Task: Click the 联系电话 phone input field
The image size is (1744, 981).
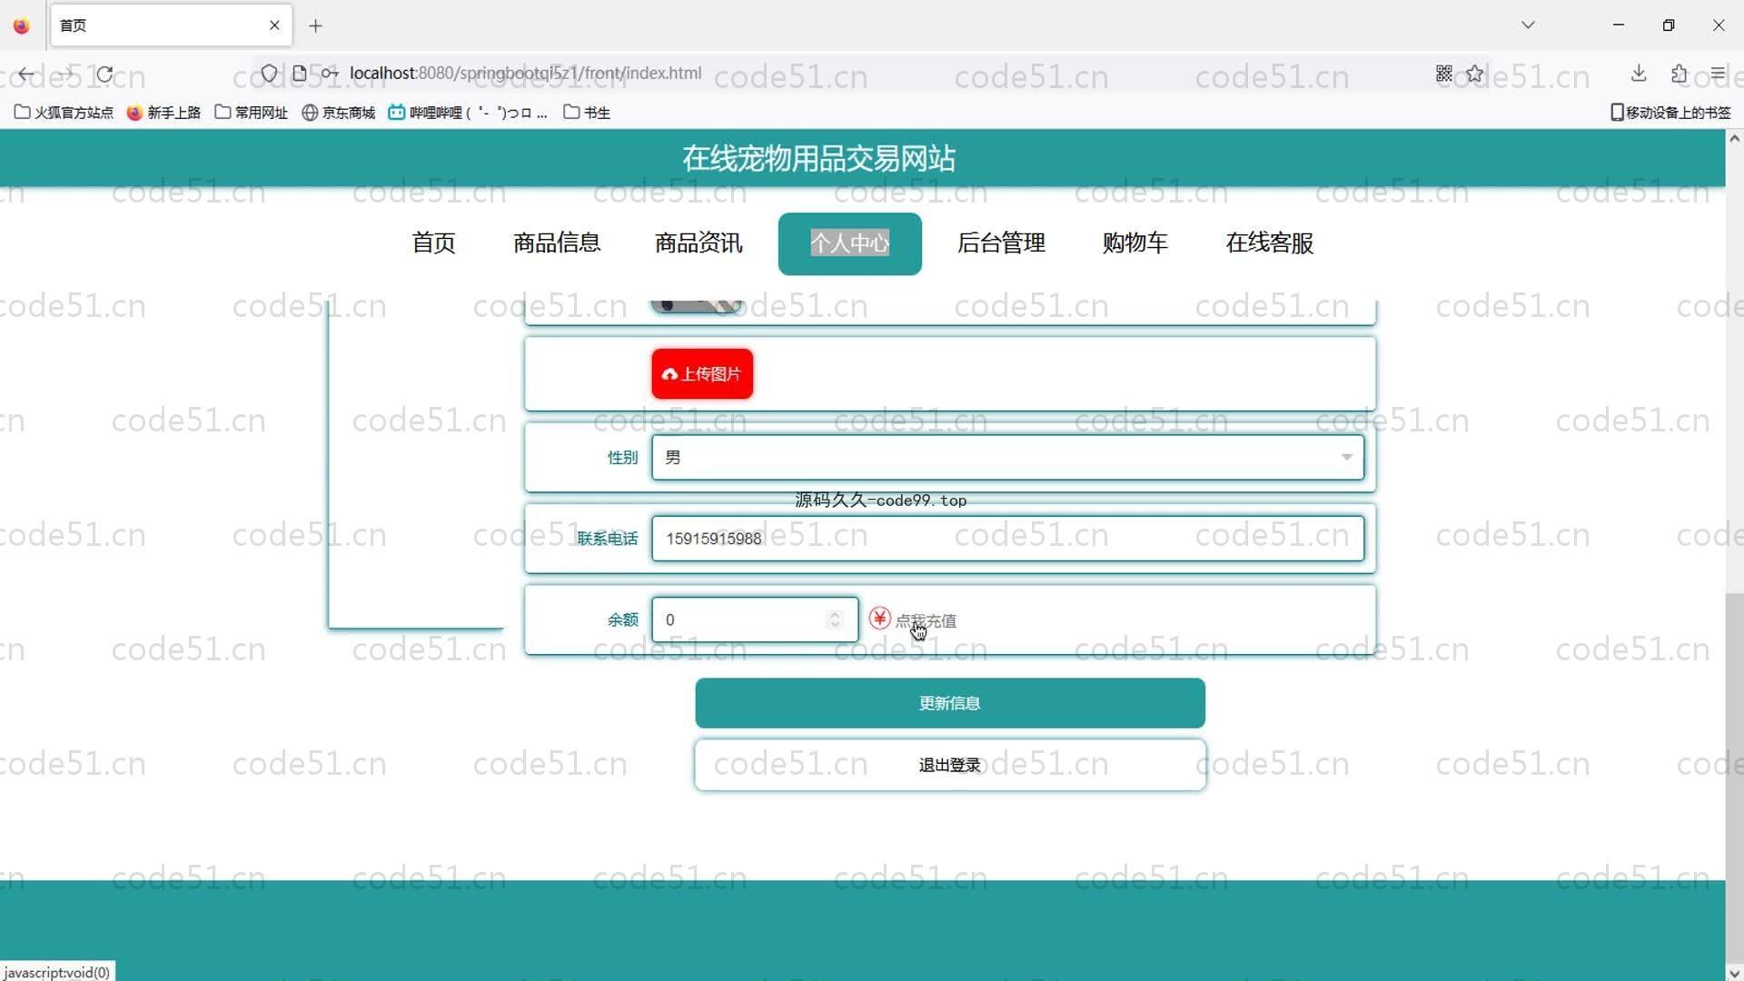Action: pos(1007,539)
